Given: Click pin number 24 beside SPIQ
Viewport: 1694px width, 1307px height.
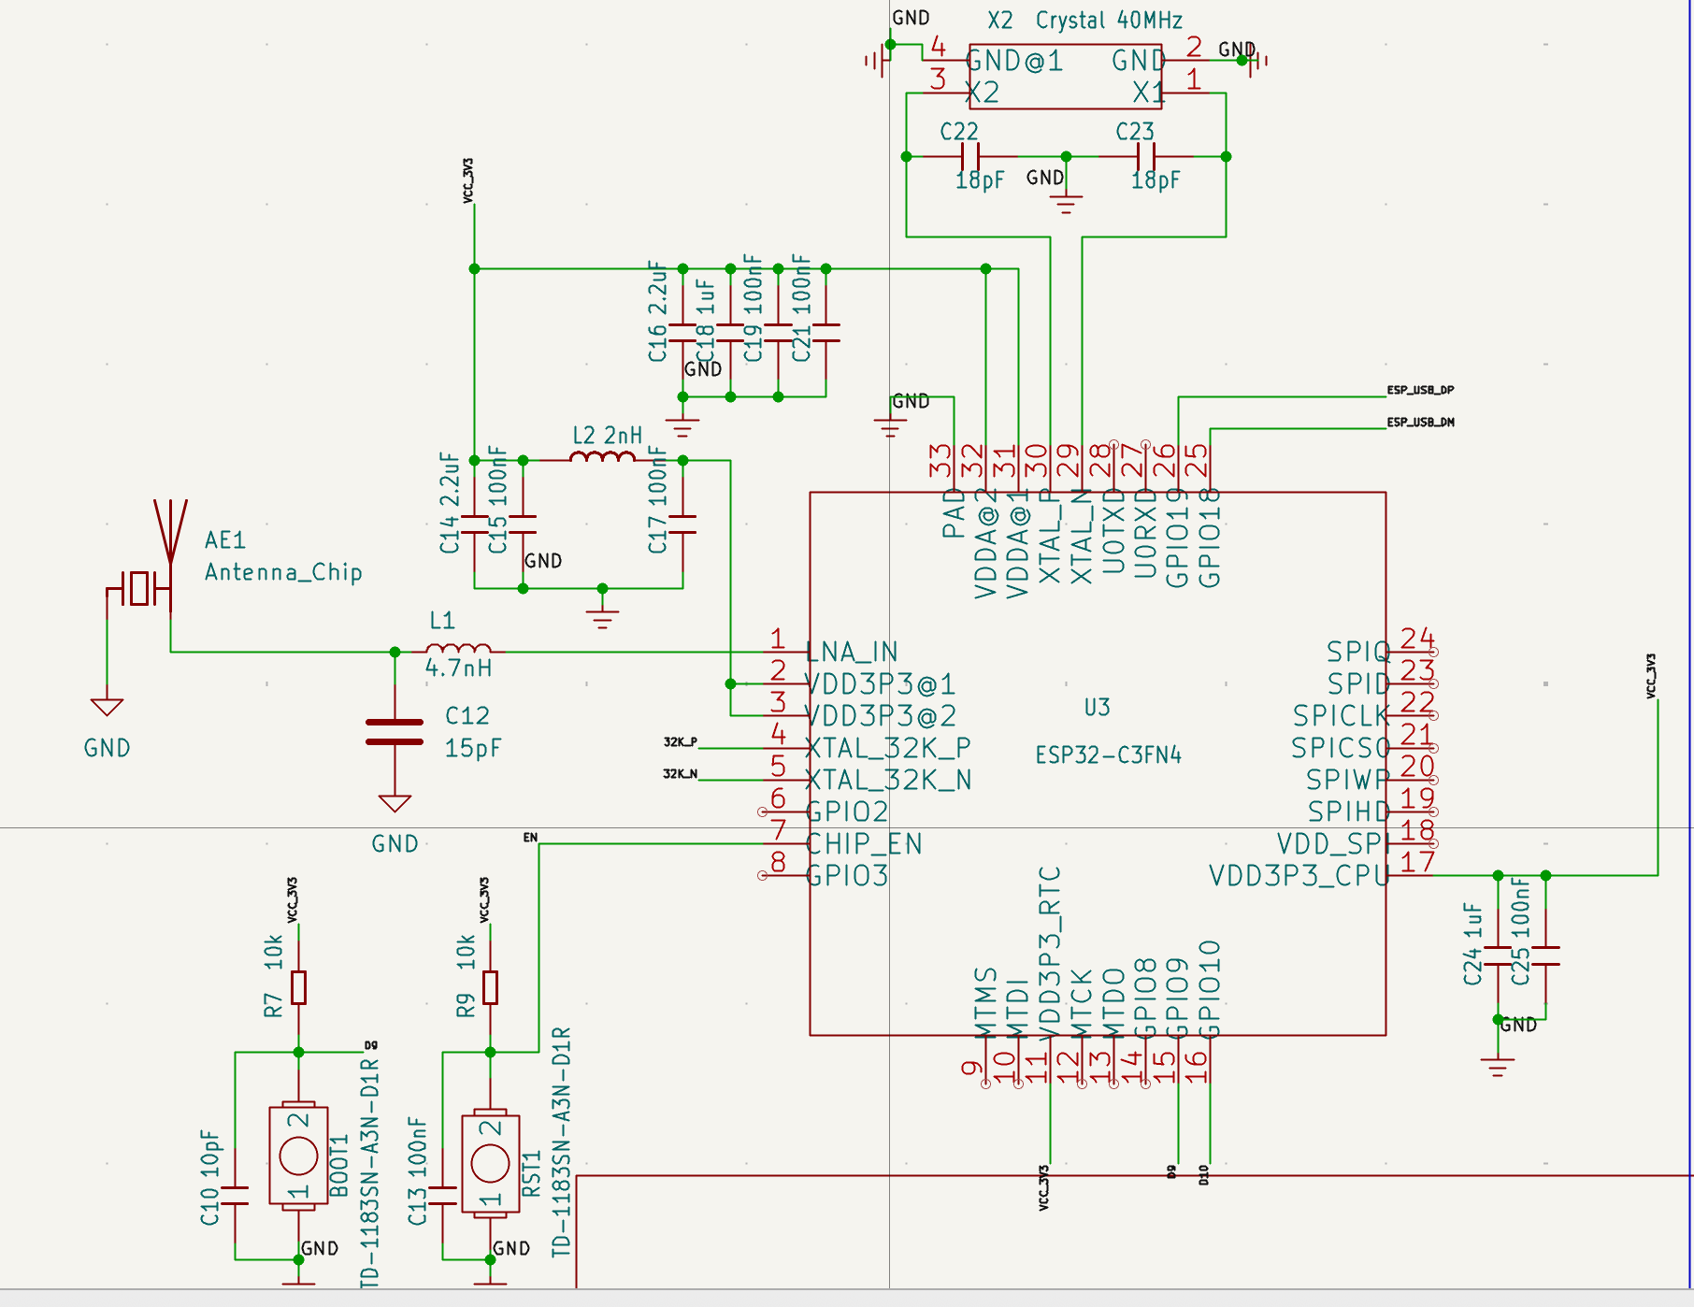Looking at the screenshot, I should tap(1417, 638).
